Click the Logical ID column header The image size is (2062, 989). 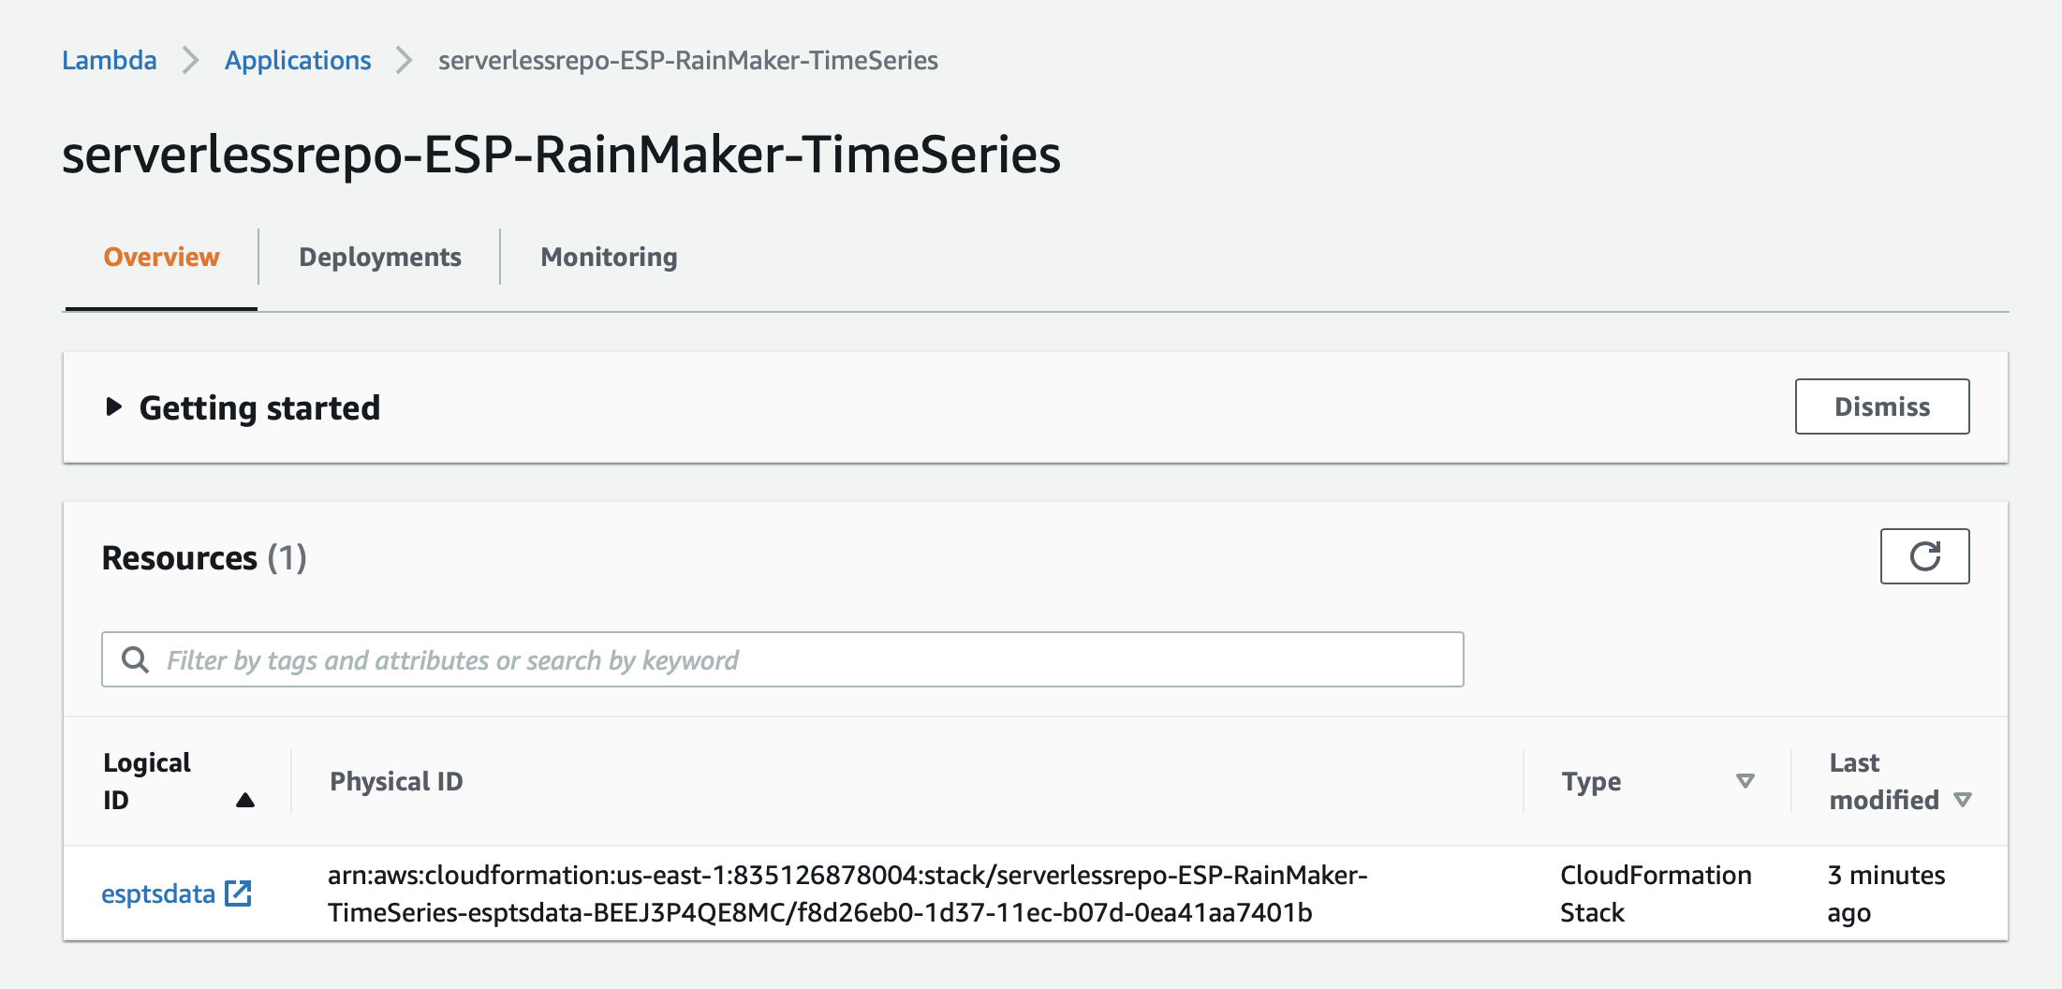click(147, 781)
